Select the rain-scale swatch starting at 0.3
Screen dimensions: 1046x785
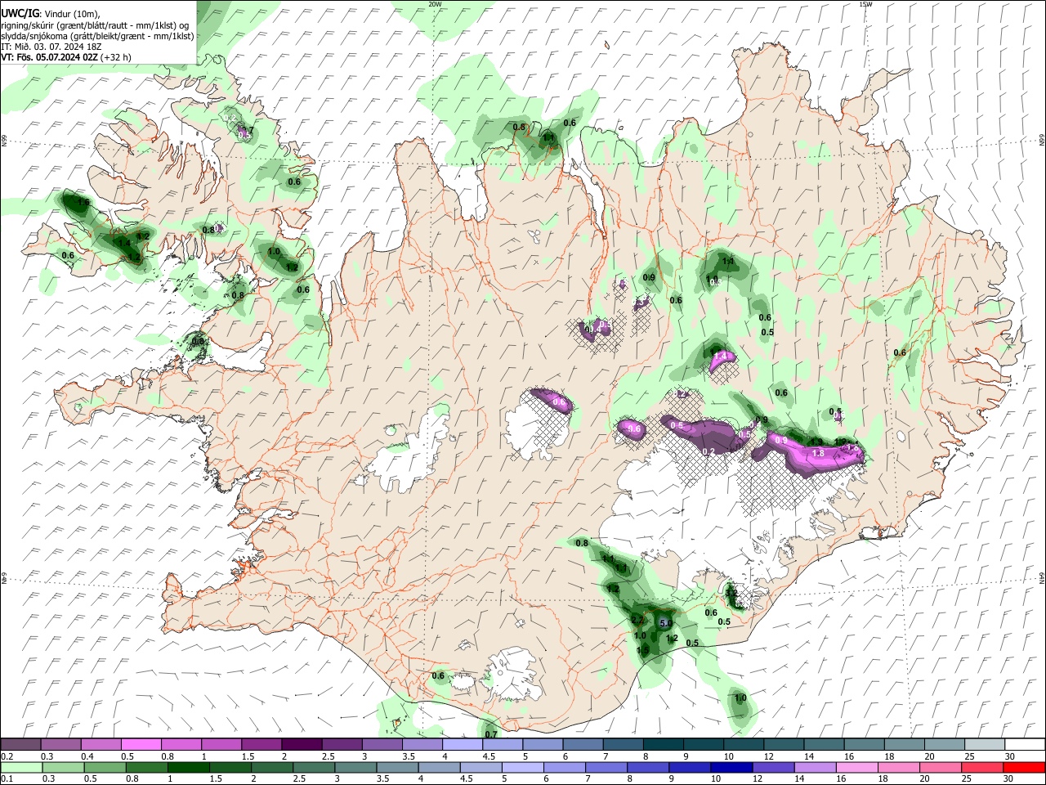[63, 768]
